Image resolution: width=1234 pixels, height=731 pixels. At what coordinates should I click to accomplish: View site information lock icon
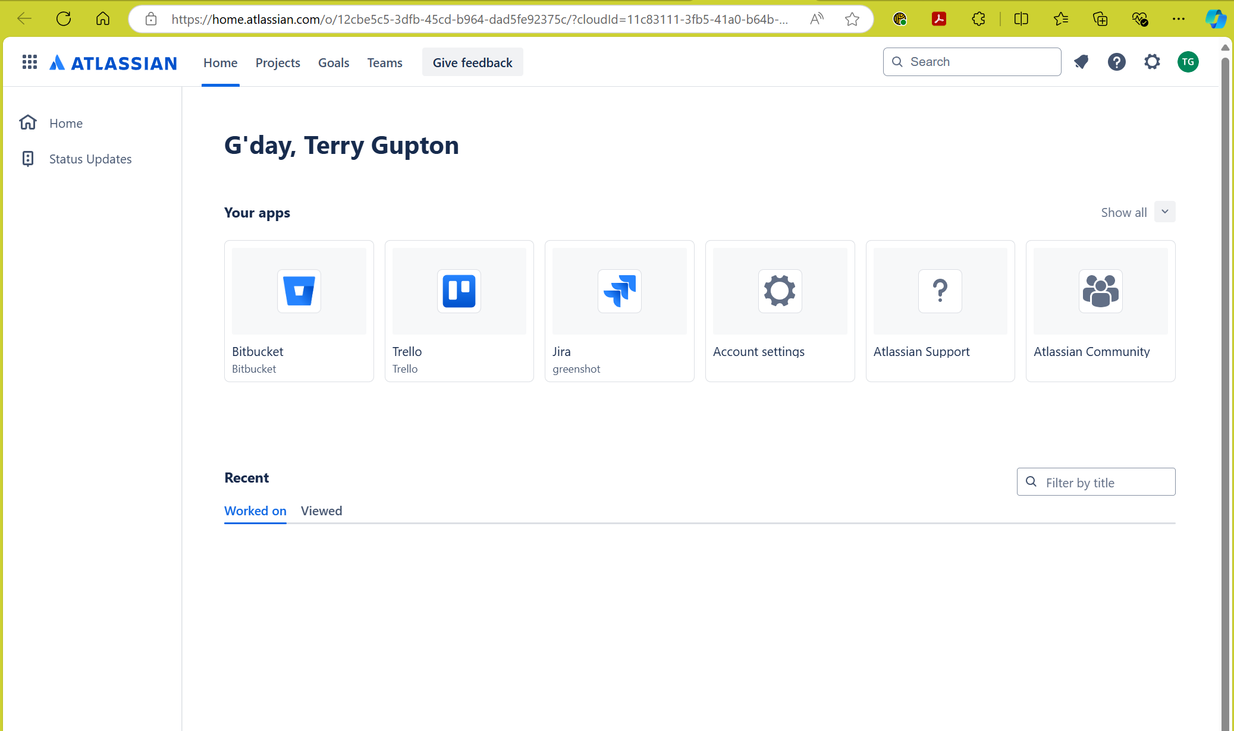(x=151, y=19)
